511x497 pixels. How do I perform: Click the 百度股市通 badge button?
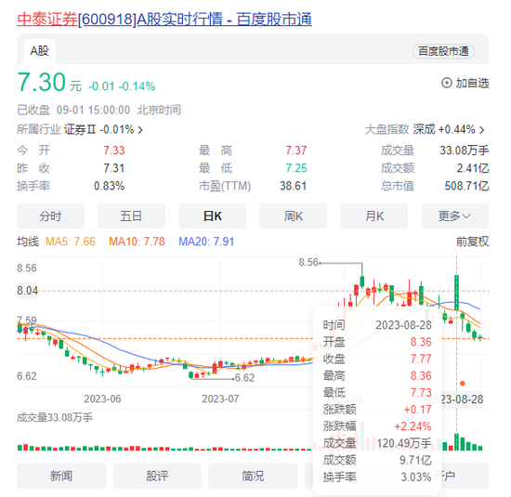[x=443, y=51]
